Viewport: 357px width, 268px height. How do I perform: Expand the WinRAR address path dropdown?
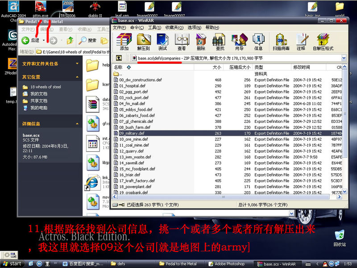[344, 59]
